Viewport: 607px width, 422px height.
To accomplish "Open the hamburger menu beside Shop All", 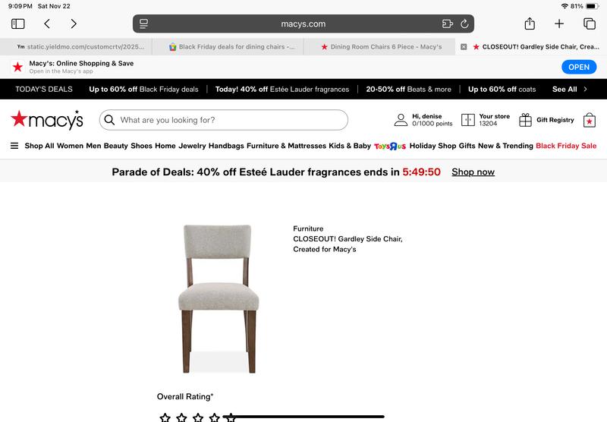I will (14, 146).
